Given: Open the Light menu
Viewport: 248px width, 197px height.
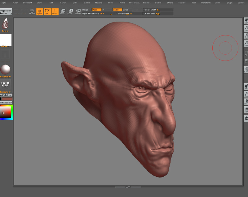Looking at the screenshot, I should tap(75, 3).
